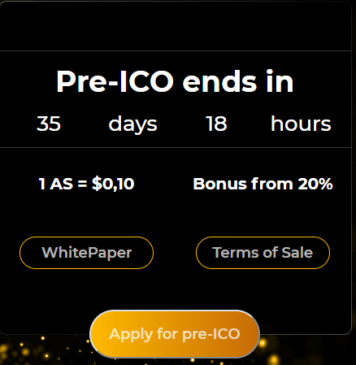Image resolution: width=356 pixels, height=365 pixels.
Task: Apply for pre-ICO via gold button
Action: point(175,334)
